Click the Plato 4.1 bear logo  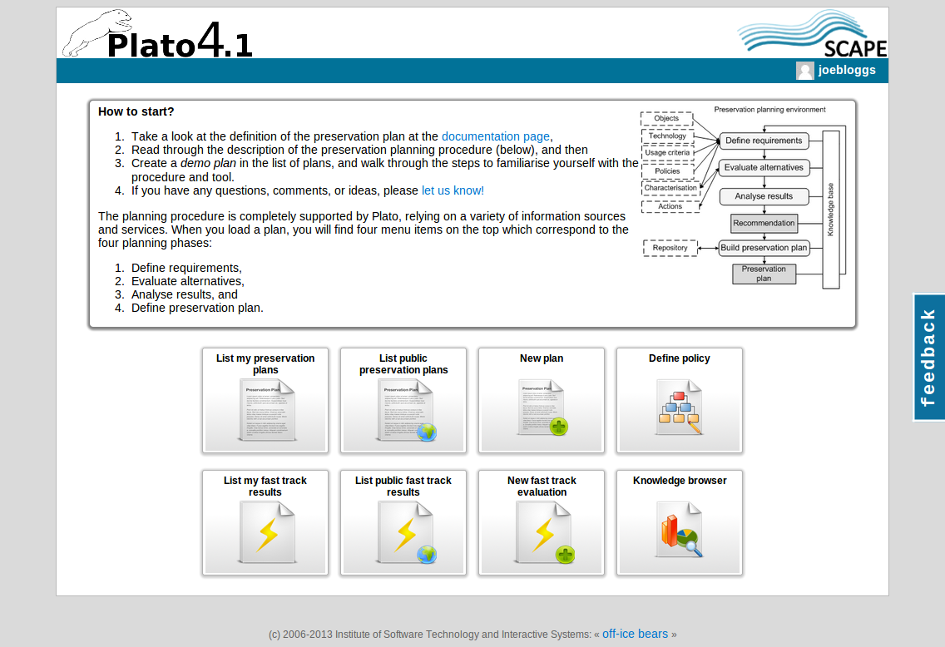157,36
